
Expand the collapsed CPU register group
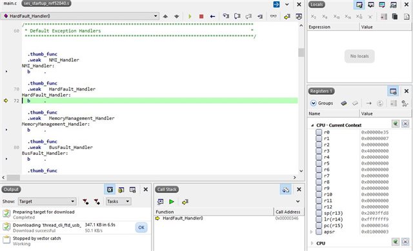[312, 243]
